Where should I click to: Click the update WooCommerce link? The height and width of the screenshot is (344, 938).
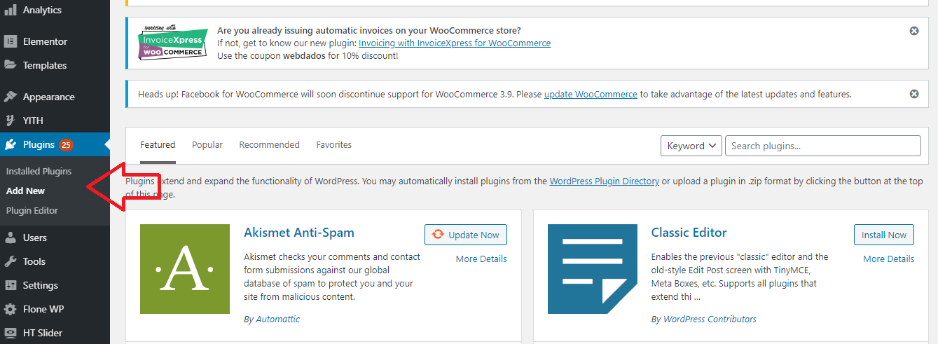[591, 94]
